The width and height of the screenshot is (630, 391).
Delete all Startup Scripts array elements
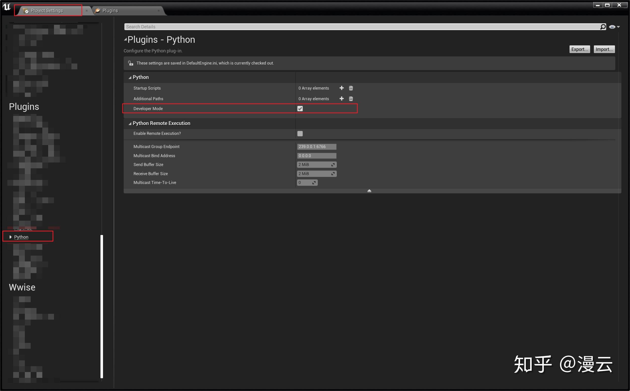(x=351, y=88)
